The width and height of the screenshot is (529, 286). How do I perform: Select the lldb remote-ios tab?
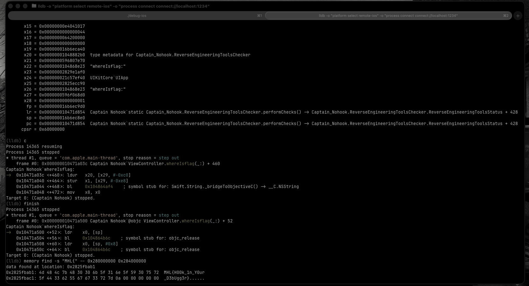point(388,16)
